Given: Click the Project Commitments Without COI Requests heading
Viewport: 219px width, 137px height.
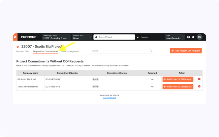Looking at the screenshot, I should 50,61.
